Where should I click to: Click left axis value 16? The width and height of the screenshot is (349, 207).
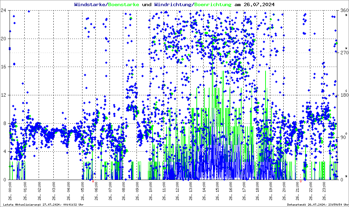(x=3, y=67)
